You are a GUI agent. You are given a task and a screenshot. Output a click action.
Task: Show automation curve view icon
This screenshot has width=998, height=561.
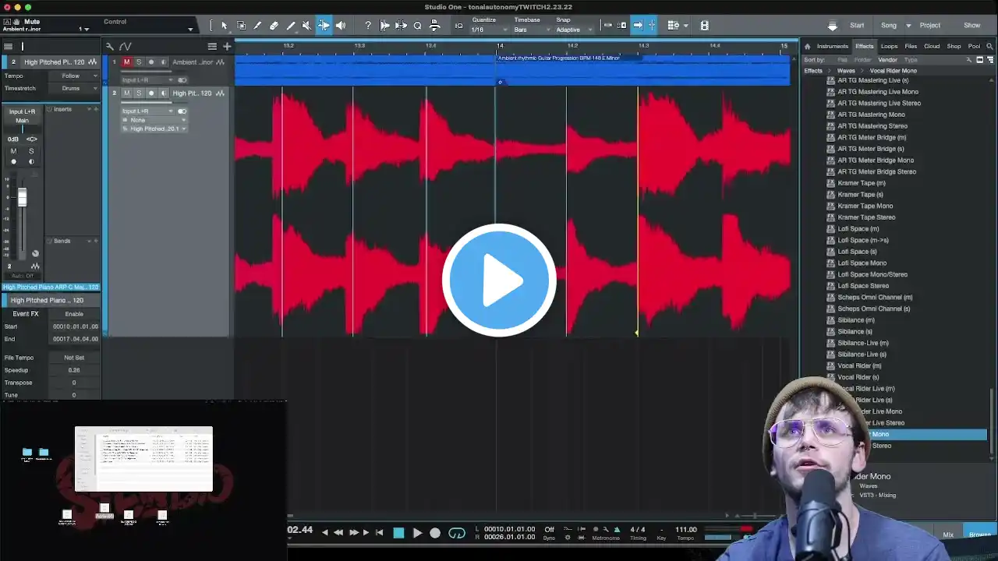(125, 47)
